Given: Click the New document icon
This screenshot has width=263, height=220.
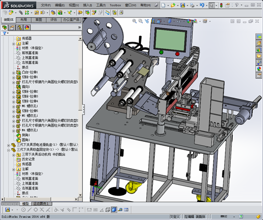Looking at the screenshot, I should [x=163, y=5].
